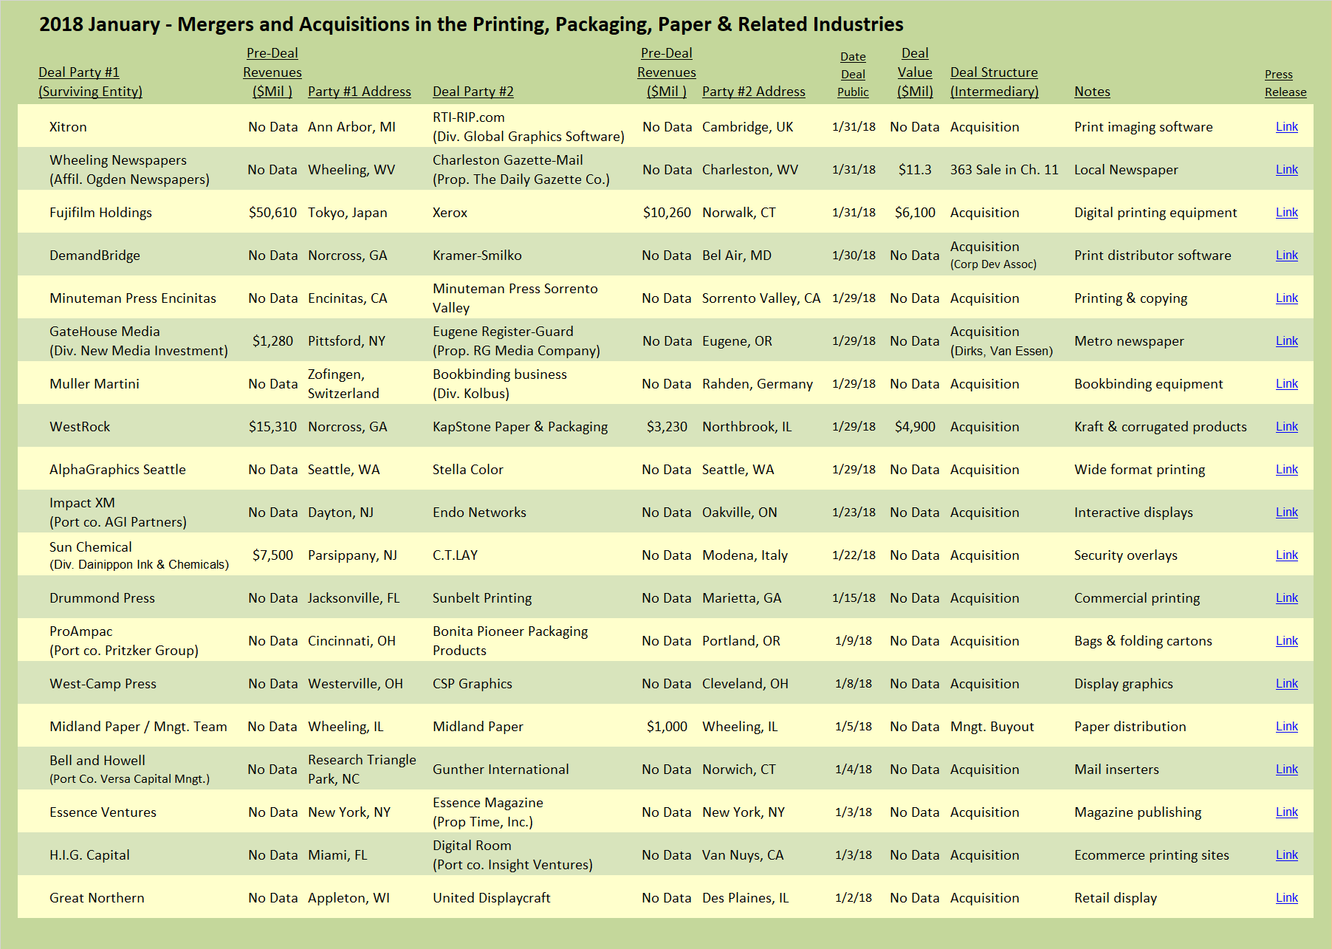The height and width of the screenshot is (949, 1332).
Task: Select the 363 Sale in Ch. 11 cell
Action: 1004,170
